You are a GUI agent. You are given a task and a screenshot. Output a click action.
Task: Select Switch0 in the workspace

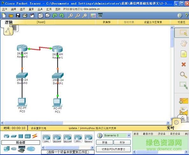point(22,75)
